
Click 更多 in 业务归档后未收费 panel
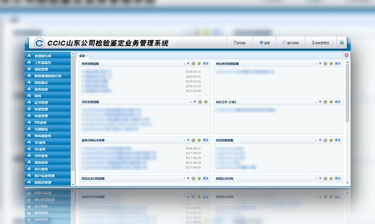205,140
